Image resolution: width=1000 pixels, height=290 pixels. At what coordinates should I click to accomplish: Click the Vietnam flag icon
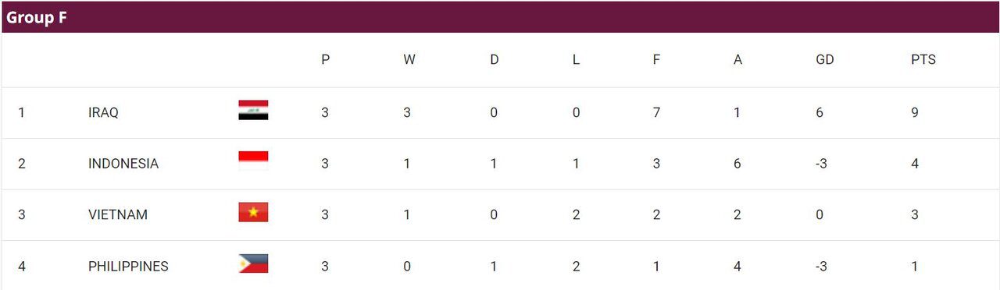coord(253,212)
